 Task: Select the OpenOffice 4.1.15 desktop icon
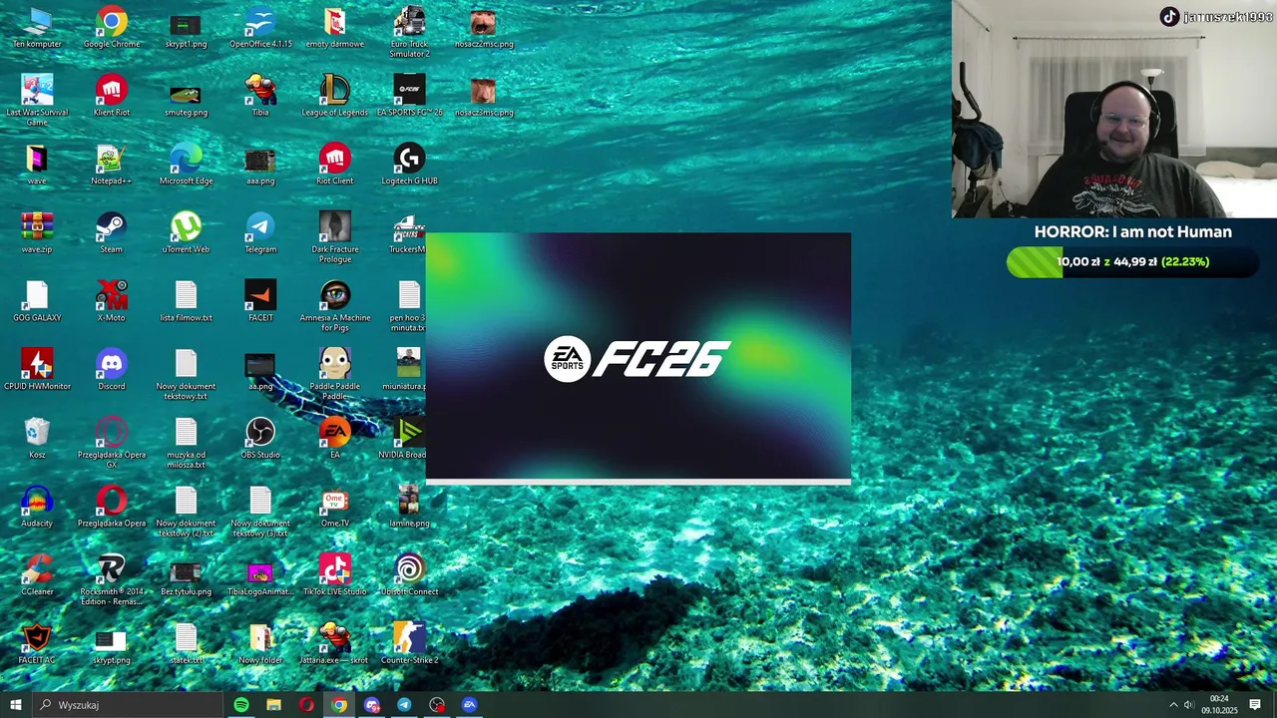click(x=260, y=28)
